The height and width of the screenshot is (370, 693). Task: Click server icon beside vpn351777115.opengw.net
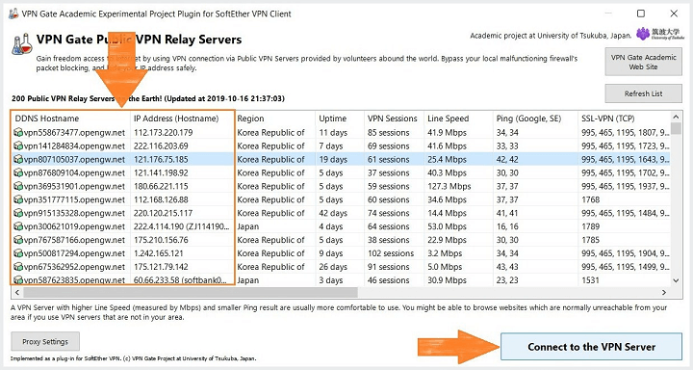point(18,199)
